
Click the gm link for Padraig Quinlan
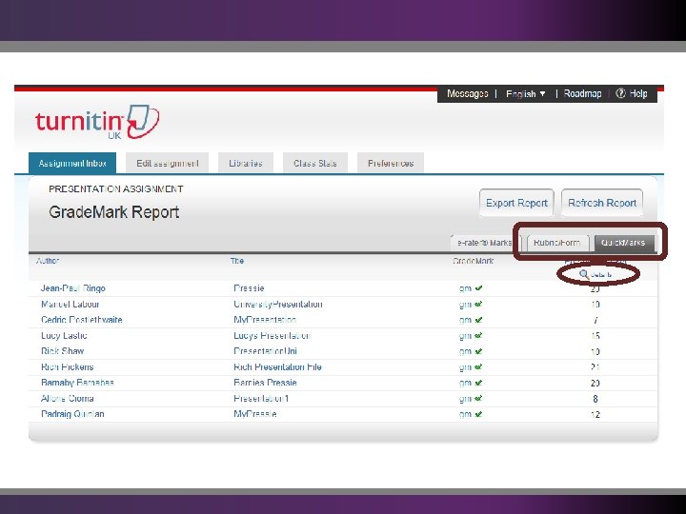[465, 414]
